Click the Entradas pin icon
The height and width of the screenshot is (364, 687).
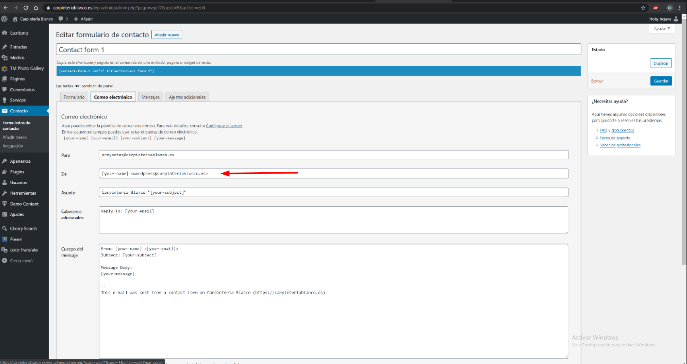pos(5,47)
